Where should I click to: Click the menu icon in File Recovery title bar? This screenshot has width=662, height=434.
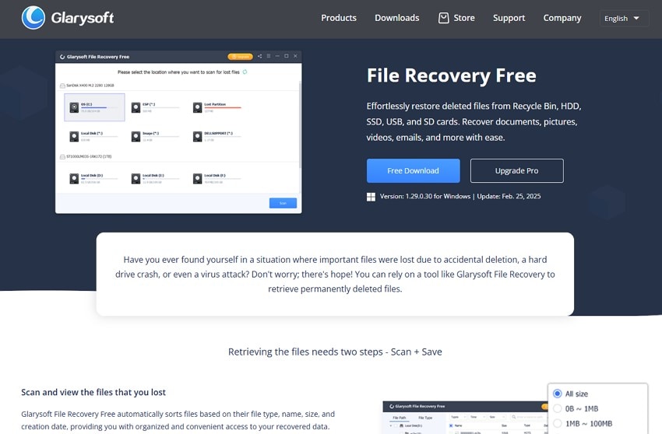click(269, 56)
